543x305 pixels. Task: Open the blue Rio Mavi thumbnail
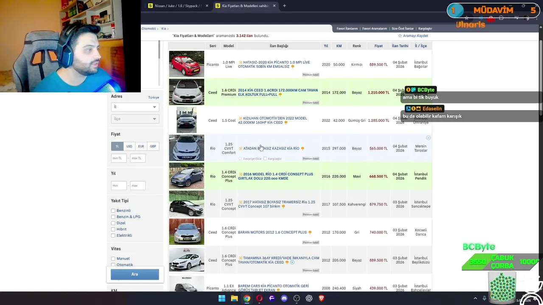pos(187,176)
